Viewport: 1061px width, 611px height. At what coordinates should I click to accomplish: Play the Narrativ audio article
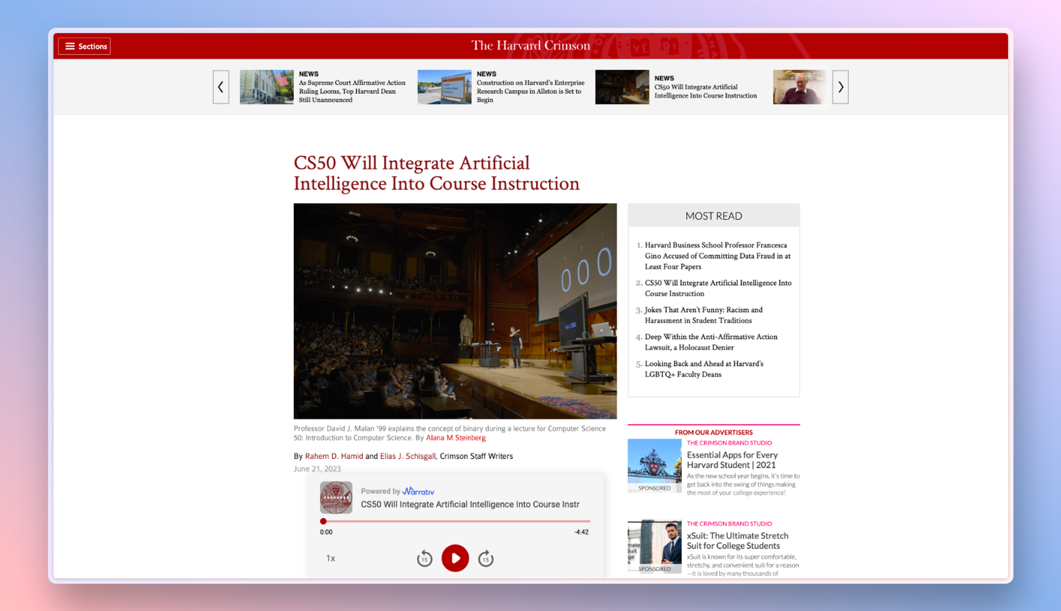pyautogui.click(x=455, y=558)
